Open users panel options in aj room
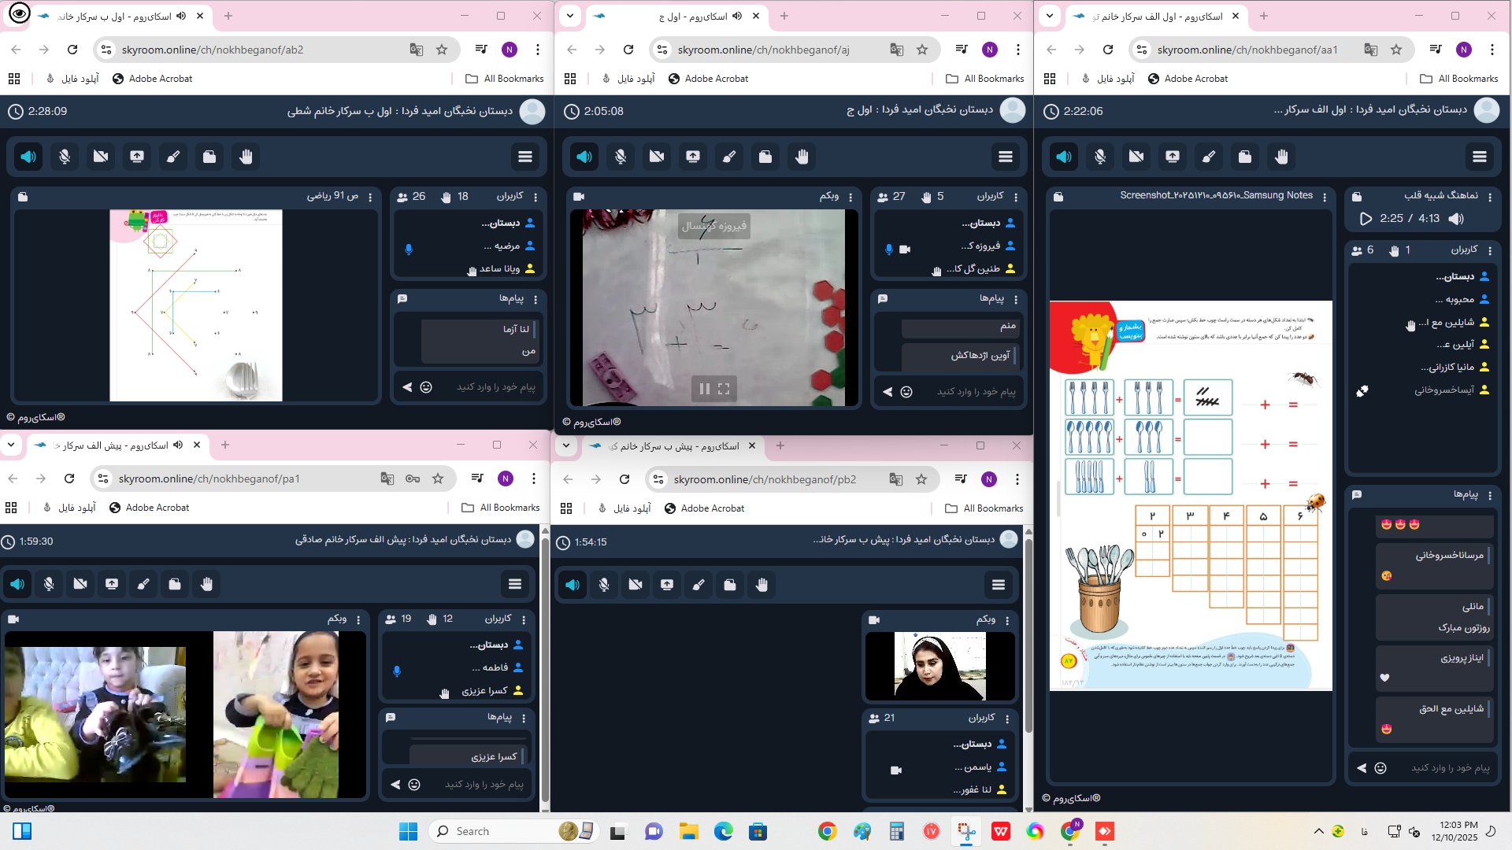Screen dimensions: 1512x850 [x=1016, y=197]
